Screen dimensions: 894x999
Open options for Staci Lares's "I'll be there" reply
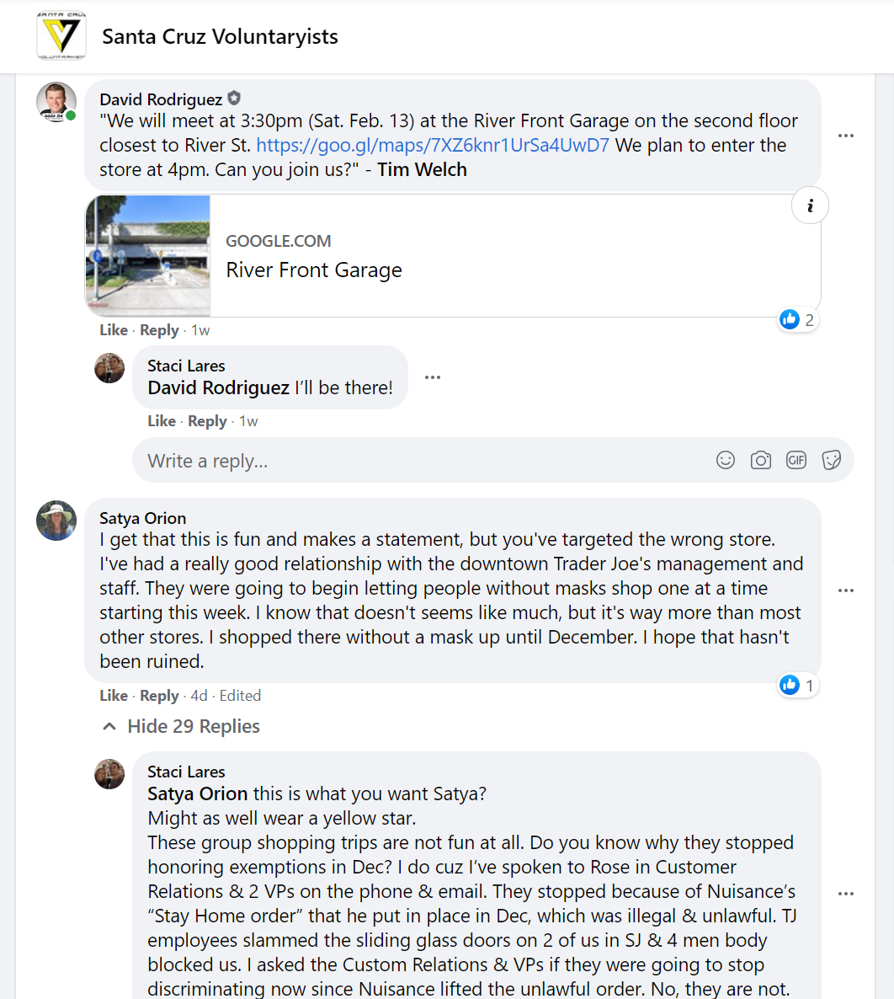tap(433, 377)
